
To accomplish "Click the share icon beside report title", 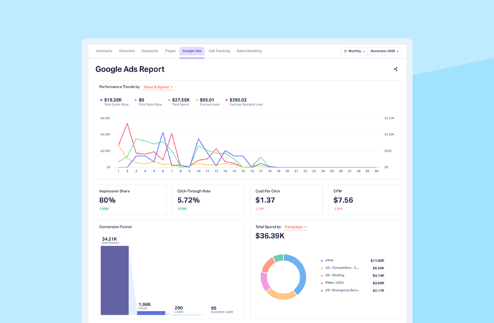I will click(395, 69).
